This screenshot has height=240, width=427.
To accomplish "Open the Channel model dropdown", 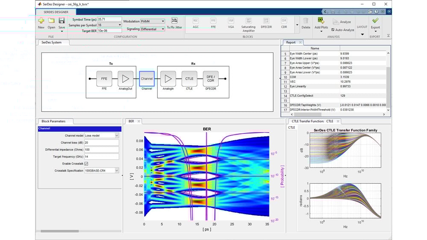I will click(117, 136).
